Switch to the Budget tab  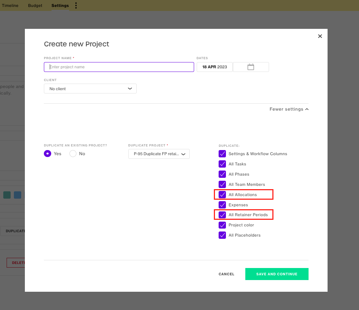click(x=35, y=5)
